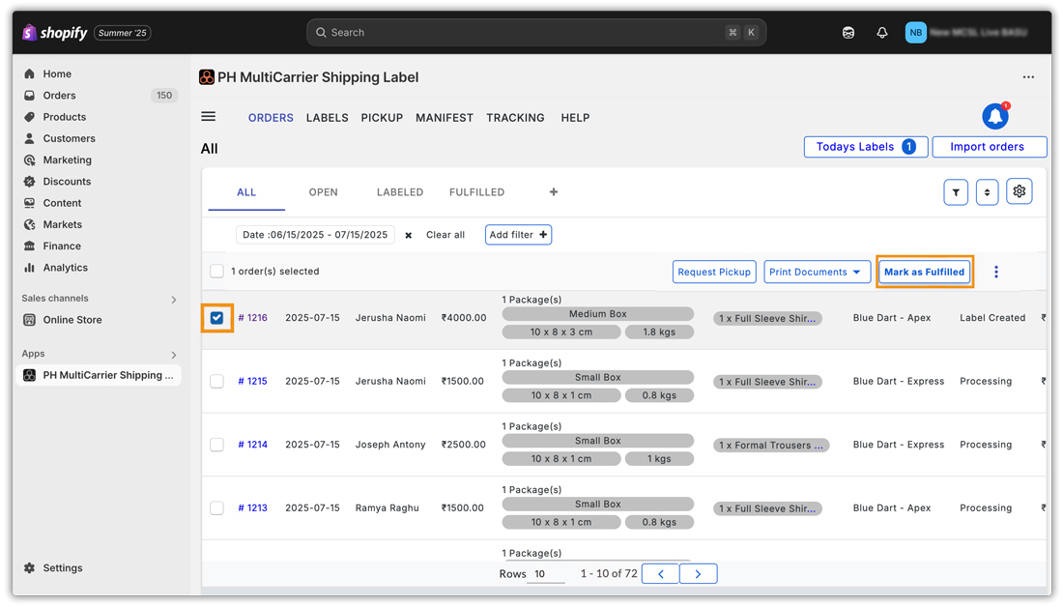Click Mark as Fulfilled button
Screen dimensions: 1063x607
(924, 272)
